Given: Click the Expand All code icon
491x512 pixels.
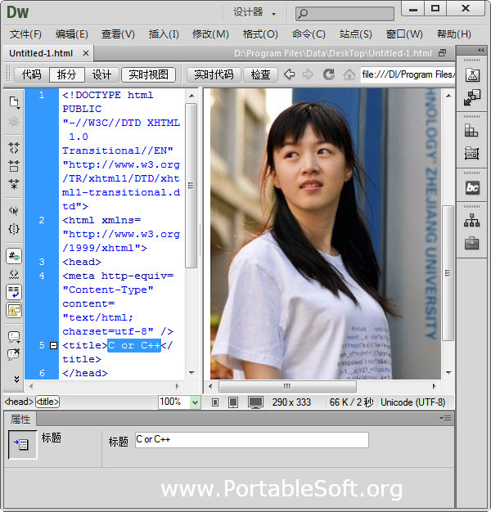Looking at the screenshot, I should click(x=14, y=184).
